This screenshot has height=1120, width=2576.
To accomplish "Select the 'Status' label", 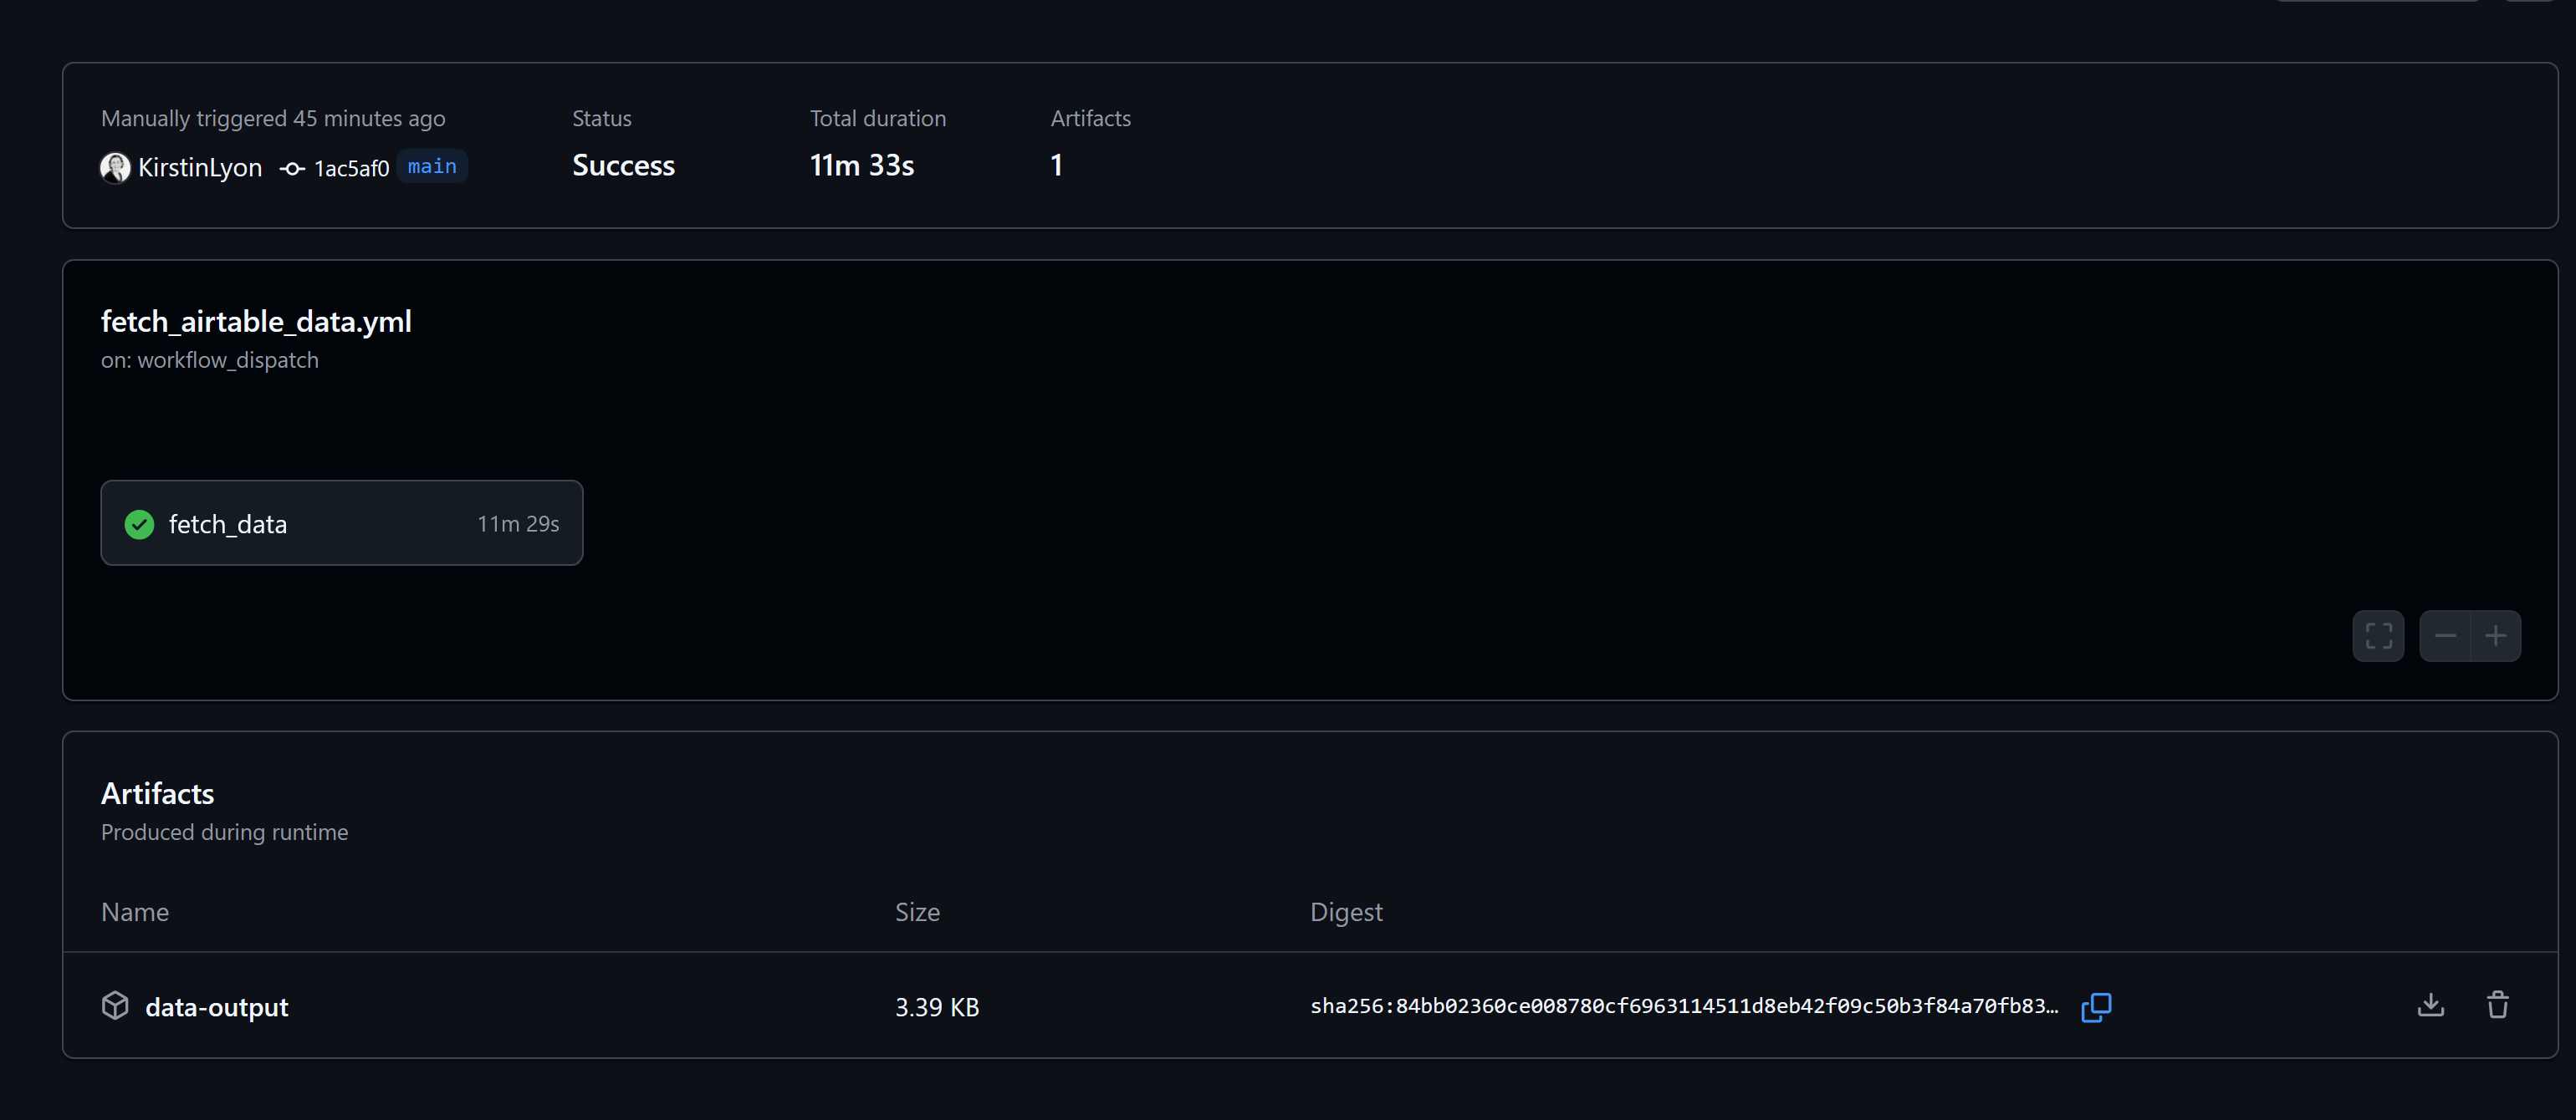I will click(601, 118).
